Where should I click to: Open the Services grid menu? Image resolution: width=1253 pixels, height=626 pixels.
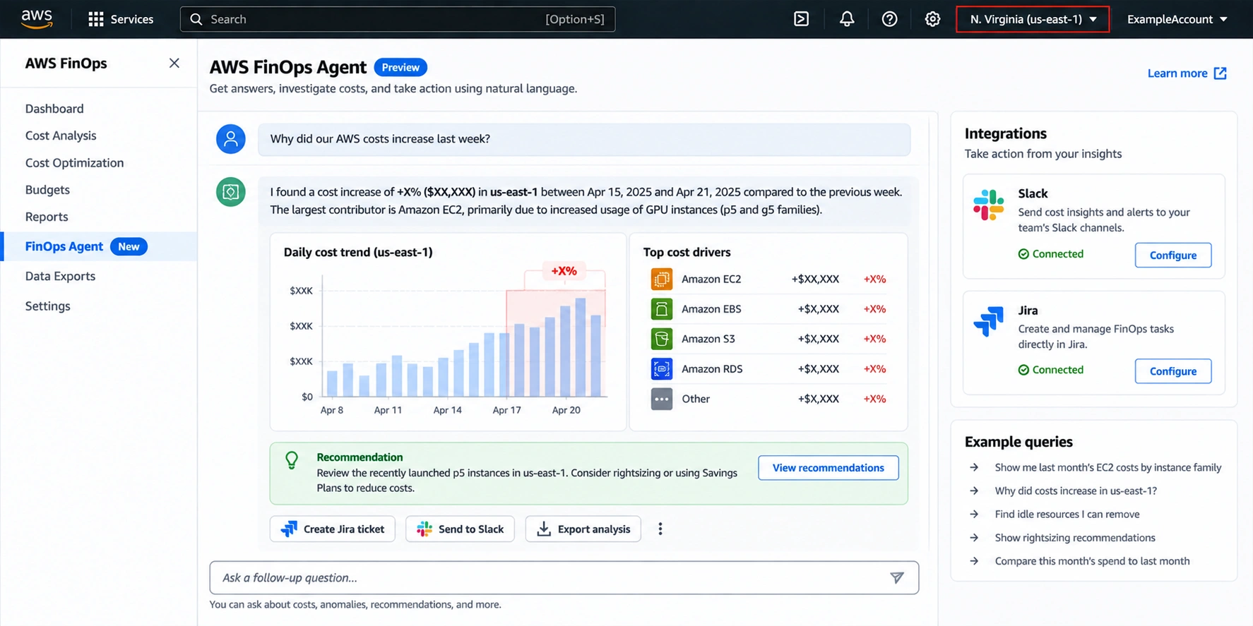click(121, 19)
